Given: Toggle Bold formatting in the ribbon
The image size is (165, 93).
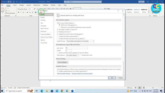Looking at the screenshot, I should coord(18,12).
